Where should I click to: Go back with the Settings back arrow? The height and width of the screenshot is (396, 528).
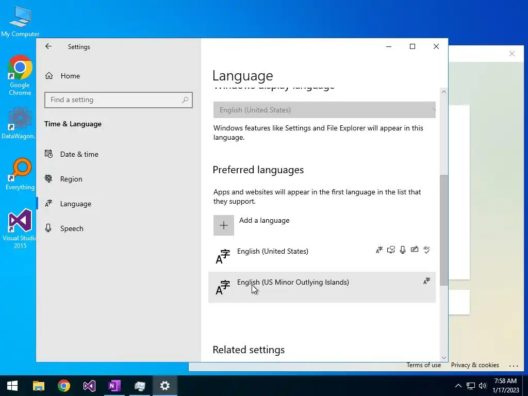pos(48,46)
